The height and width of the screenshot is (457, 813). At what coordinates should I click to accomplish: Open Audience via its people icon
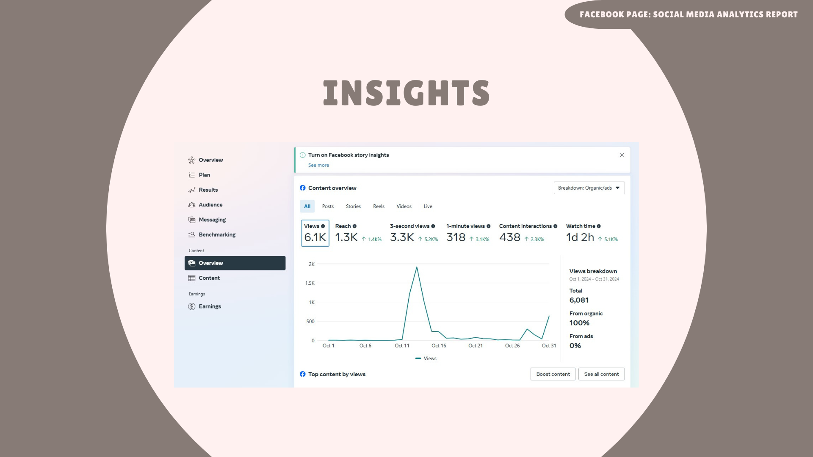(191, 205)
